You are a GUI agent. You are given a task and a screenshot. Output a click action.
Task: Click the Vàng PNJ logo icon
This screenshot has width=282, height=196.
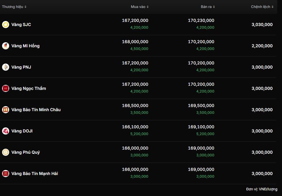coord(6,67)
